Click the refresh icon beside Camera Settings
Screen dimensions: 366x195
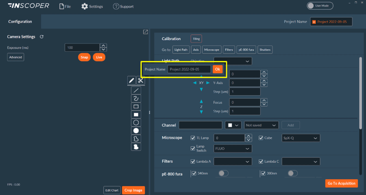(x=41, y=37)
